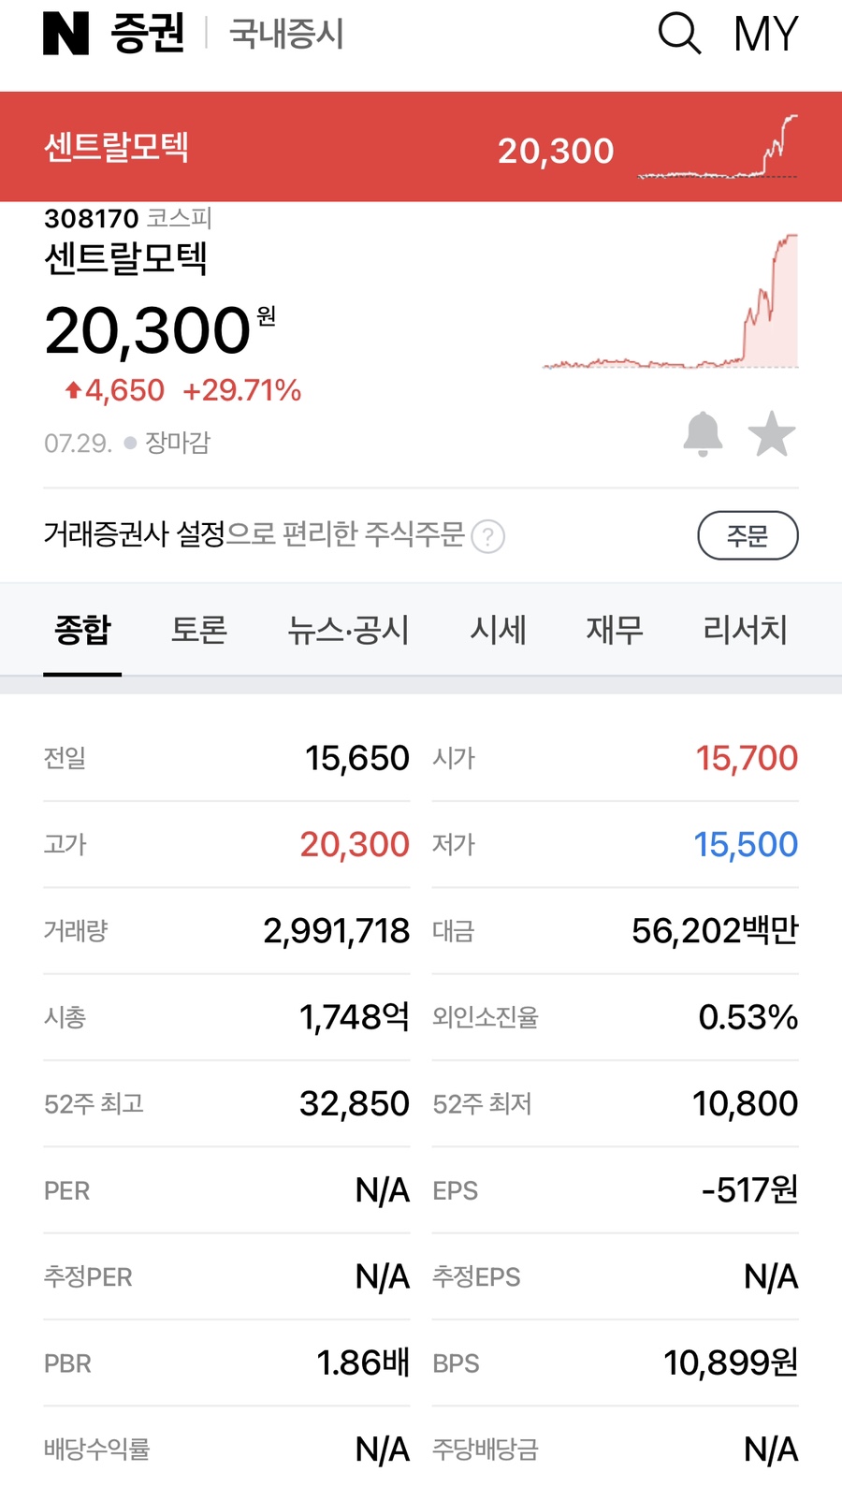Viewport: 842px width, 1486px height.
Task: Open the 뉴스·공시 tab
Action: click(348, 630)
